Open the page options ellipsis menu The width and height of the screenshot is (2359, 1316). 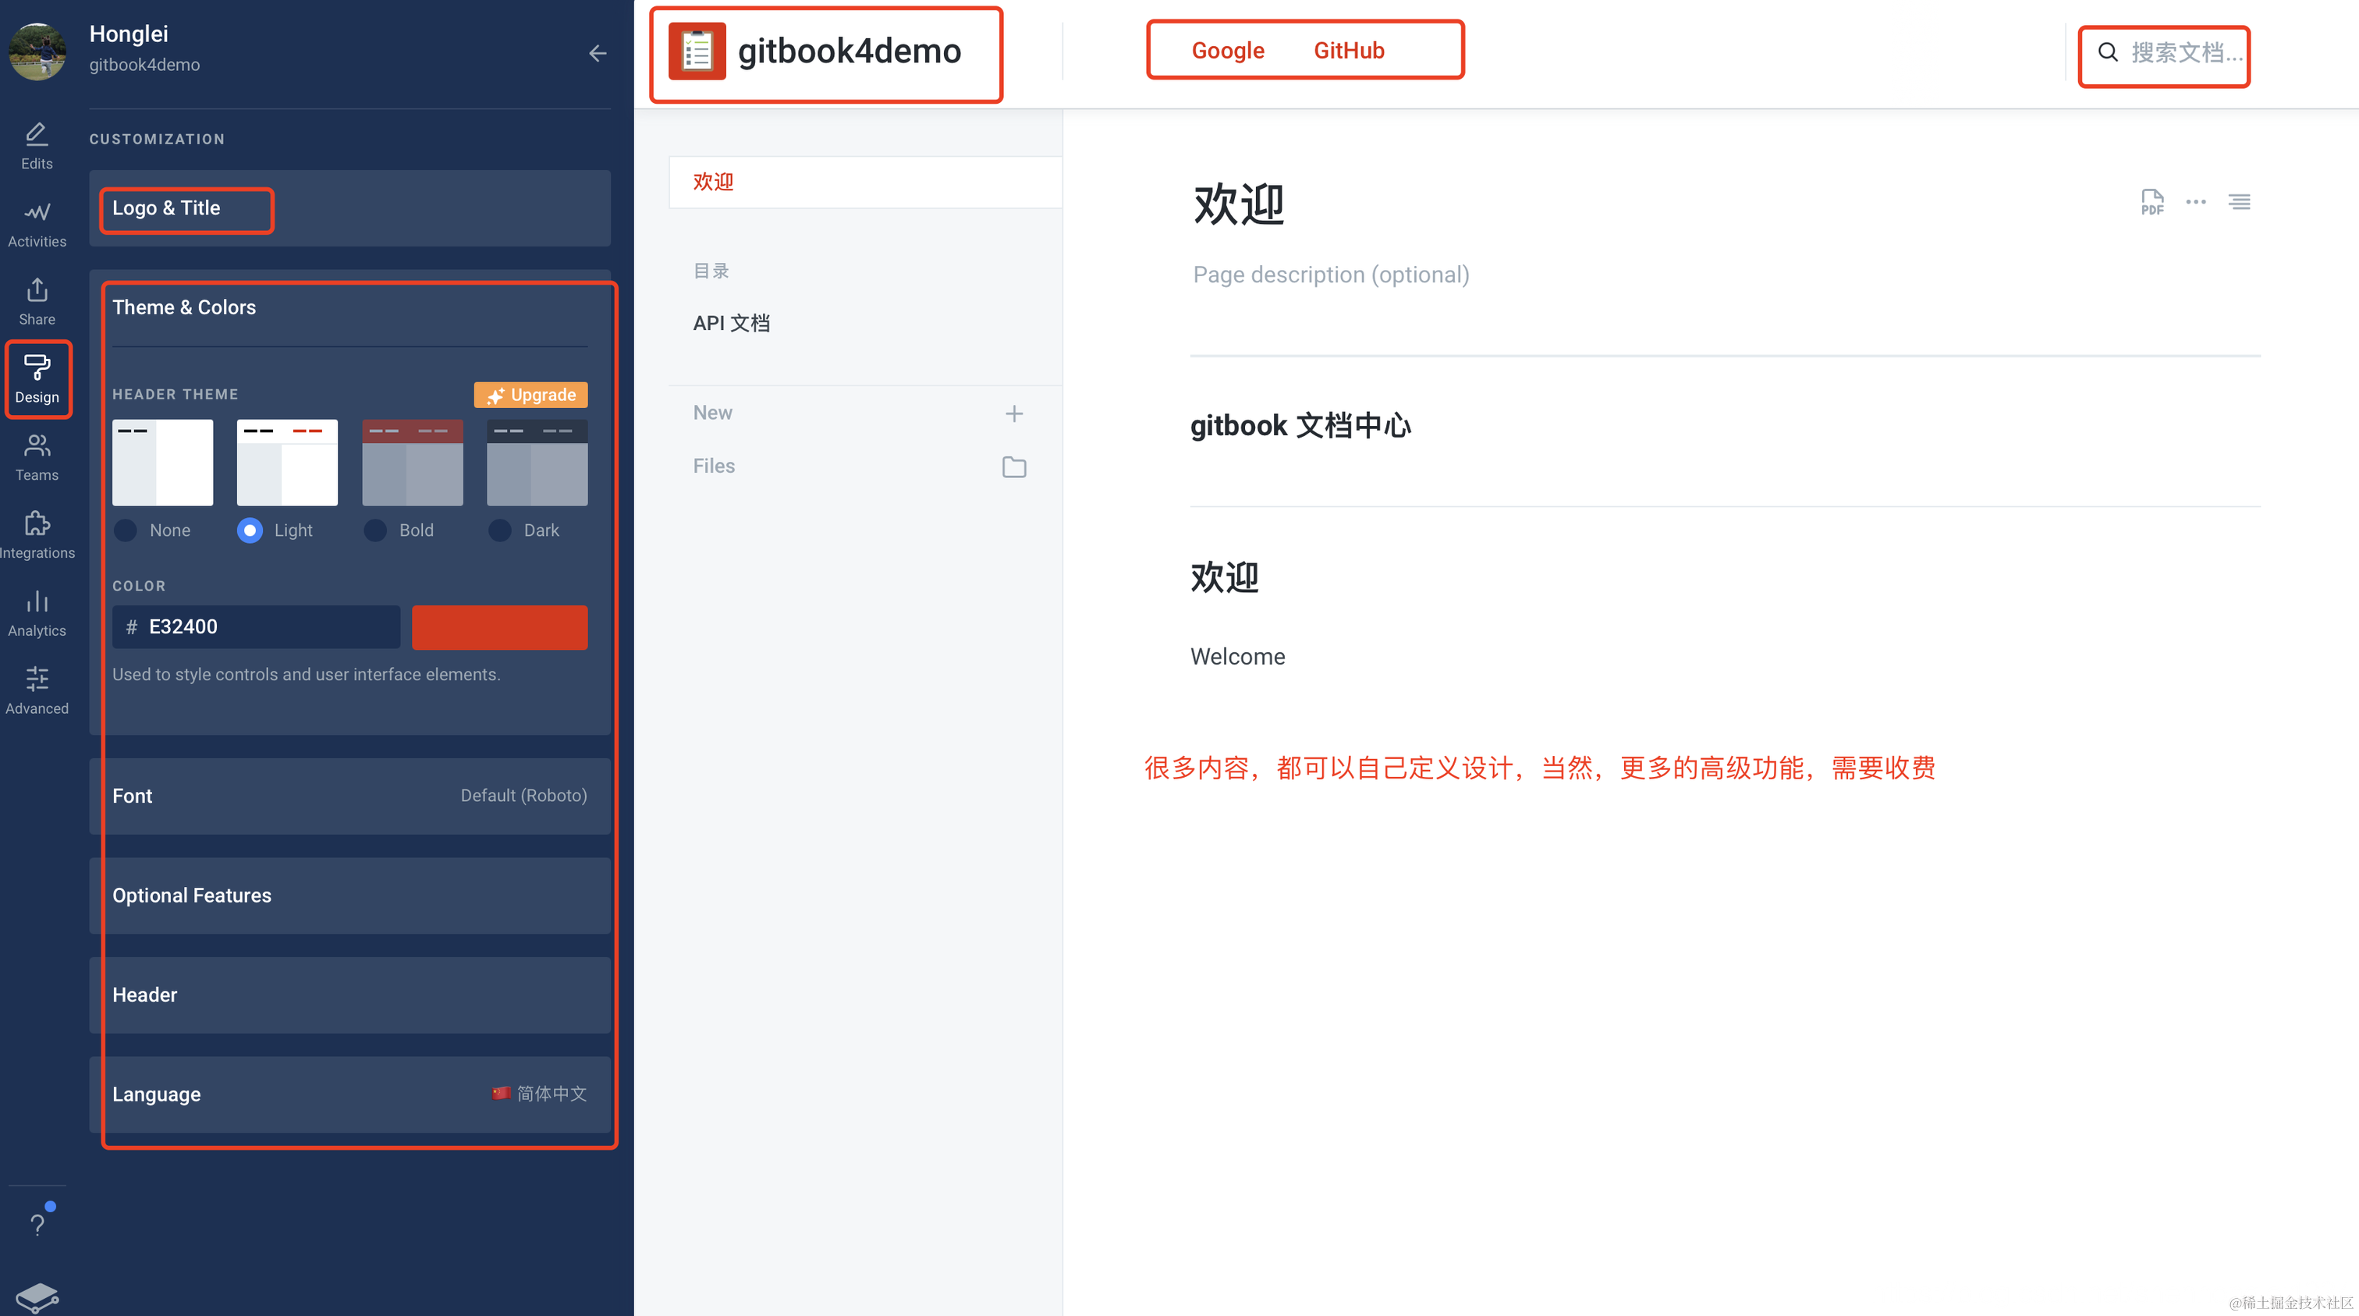coord(2196,201)
